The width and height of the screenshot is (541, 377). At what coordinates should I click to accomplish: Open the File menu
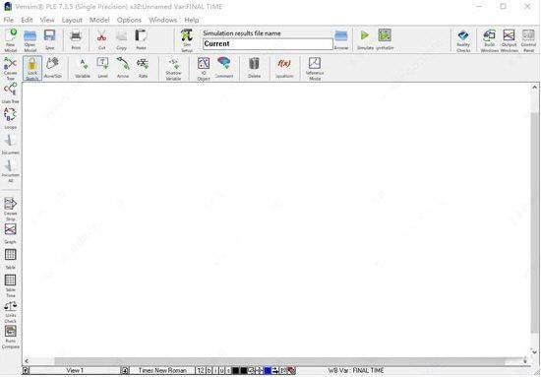[x=9, y=20]
